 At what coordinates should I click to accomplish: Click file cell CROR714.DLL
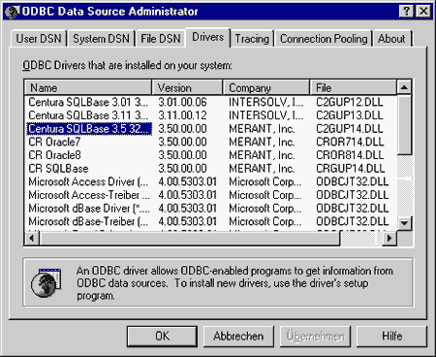(350, 142)
